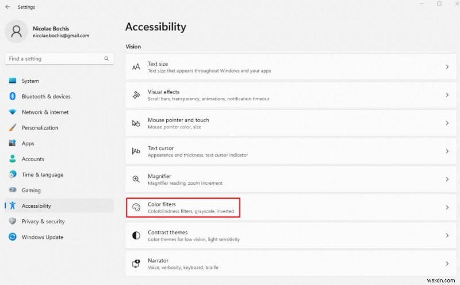Open the Apps category
Screen dimensions: 460x285
pos(59,143)
